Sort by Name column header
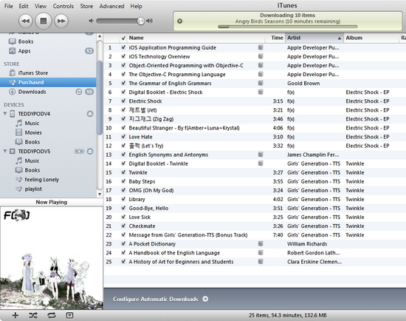Image resolution: width=406 pixels, height=321 pixels. tap(196, 38)
